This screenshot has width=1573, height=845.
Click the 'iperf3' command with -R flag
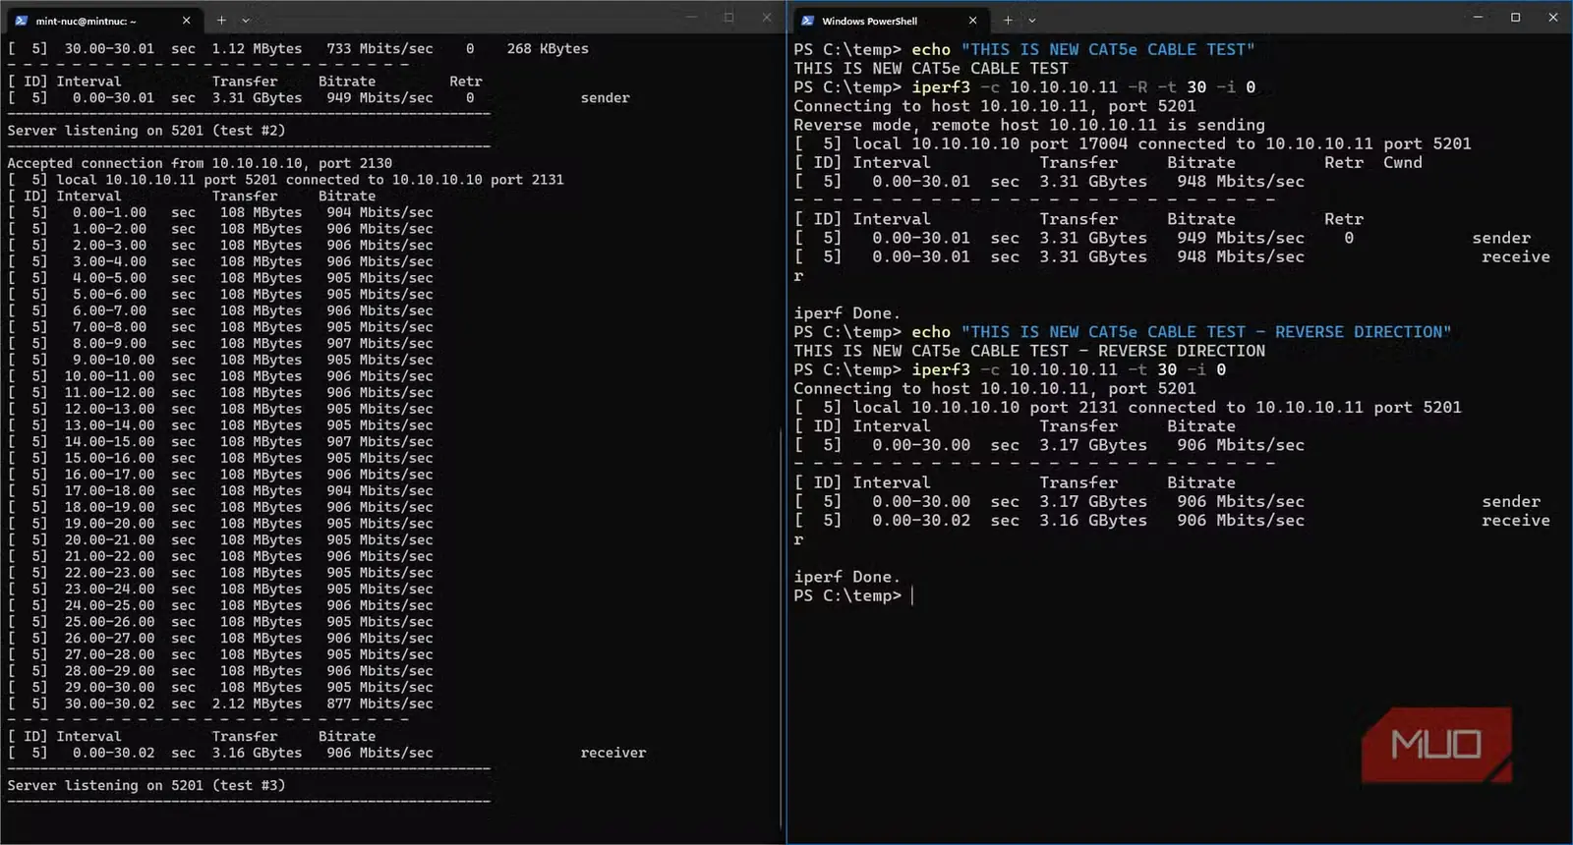(941, 86)
